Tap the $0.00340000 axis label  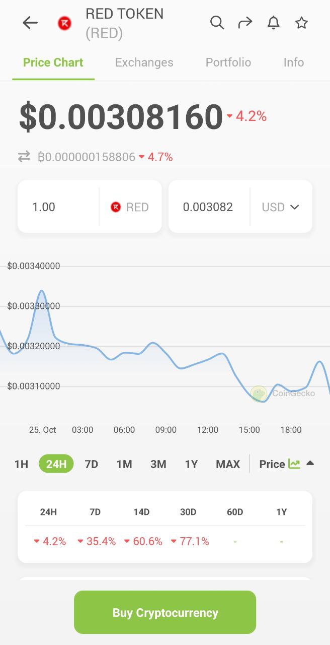pyautogui.click(x=34, y=266)
